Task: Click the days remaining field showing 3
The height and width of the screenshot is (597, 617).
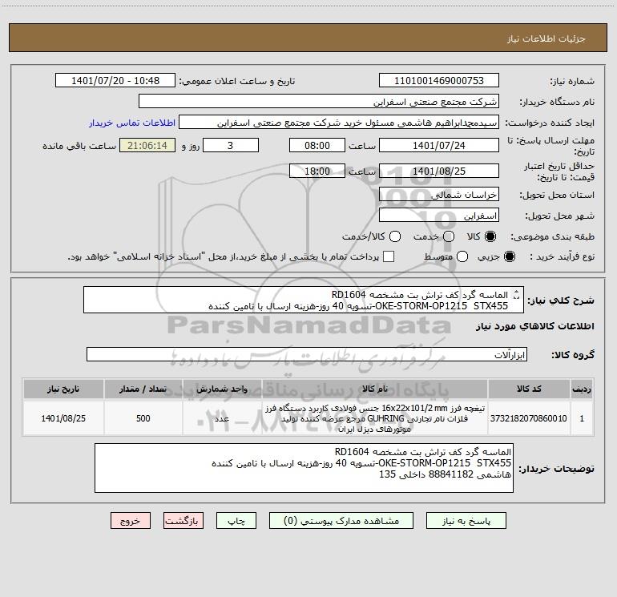Action: [x=231, y=145]
